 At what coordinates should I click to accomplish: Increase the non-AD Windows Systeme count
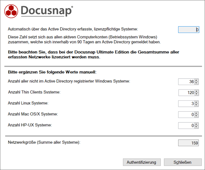click(196, 80)
